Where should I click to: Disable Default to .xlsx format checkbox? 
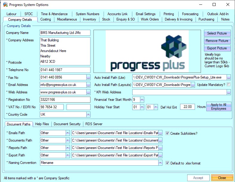(168, 163)
